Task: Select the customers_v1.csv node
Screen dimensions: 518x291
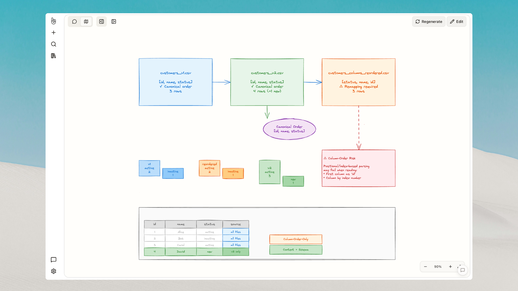Action: pos(176,82)
